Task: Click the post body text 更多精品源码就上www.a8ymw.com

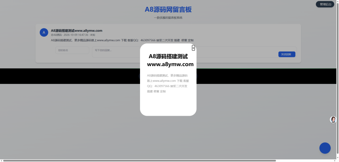Action: (97, 40)
